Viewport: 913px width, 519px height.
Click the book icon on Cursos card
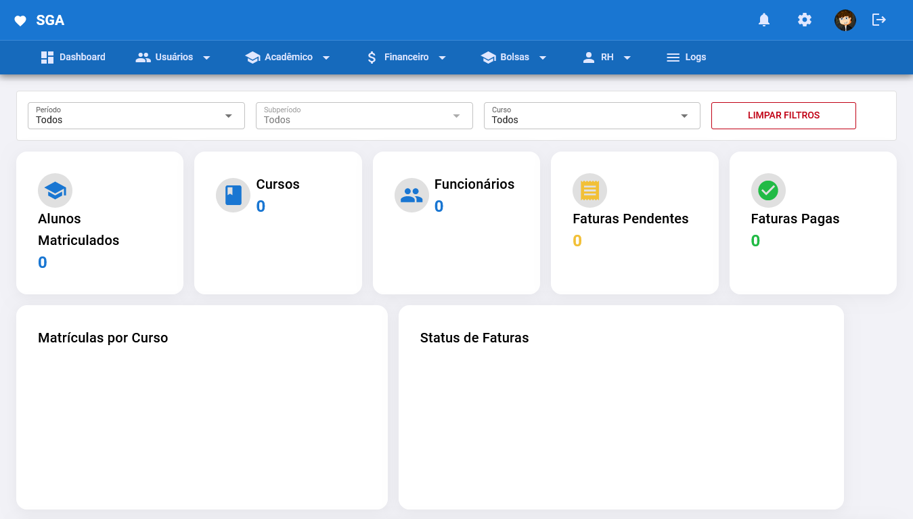pos(233,196)
